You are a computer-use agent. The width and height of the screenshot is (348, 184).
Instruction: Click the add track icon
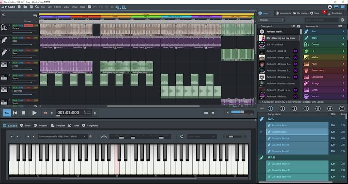coord(35,15)
